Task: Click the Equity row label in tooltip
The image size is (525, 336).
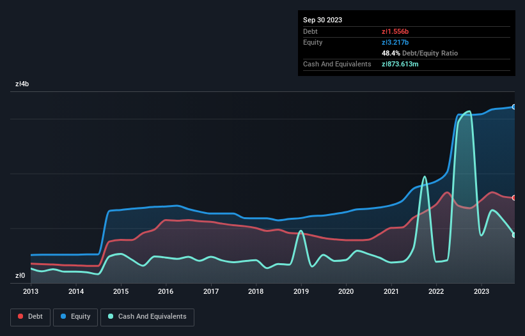Action: pyautogui.click(x=313, y=42)
